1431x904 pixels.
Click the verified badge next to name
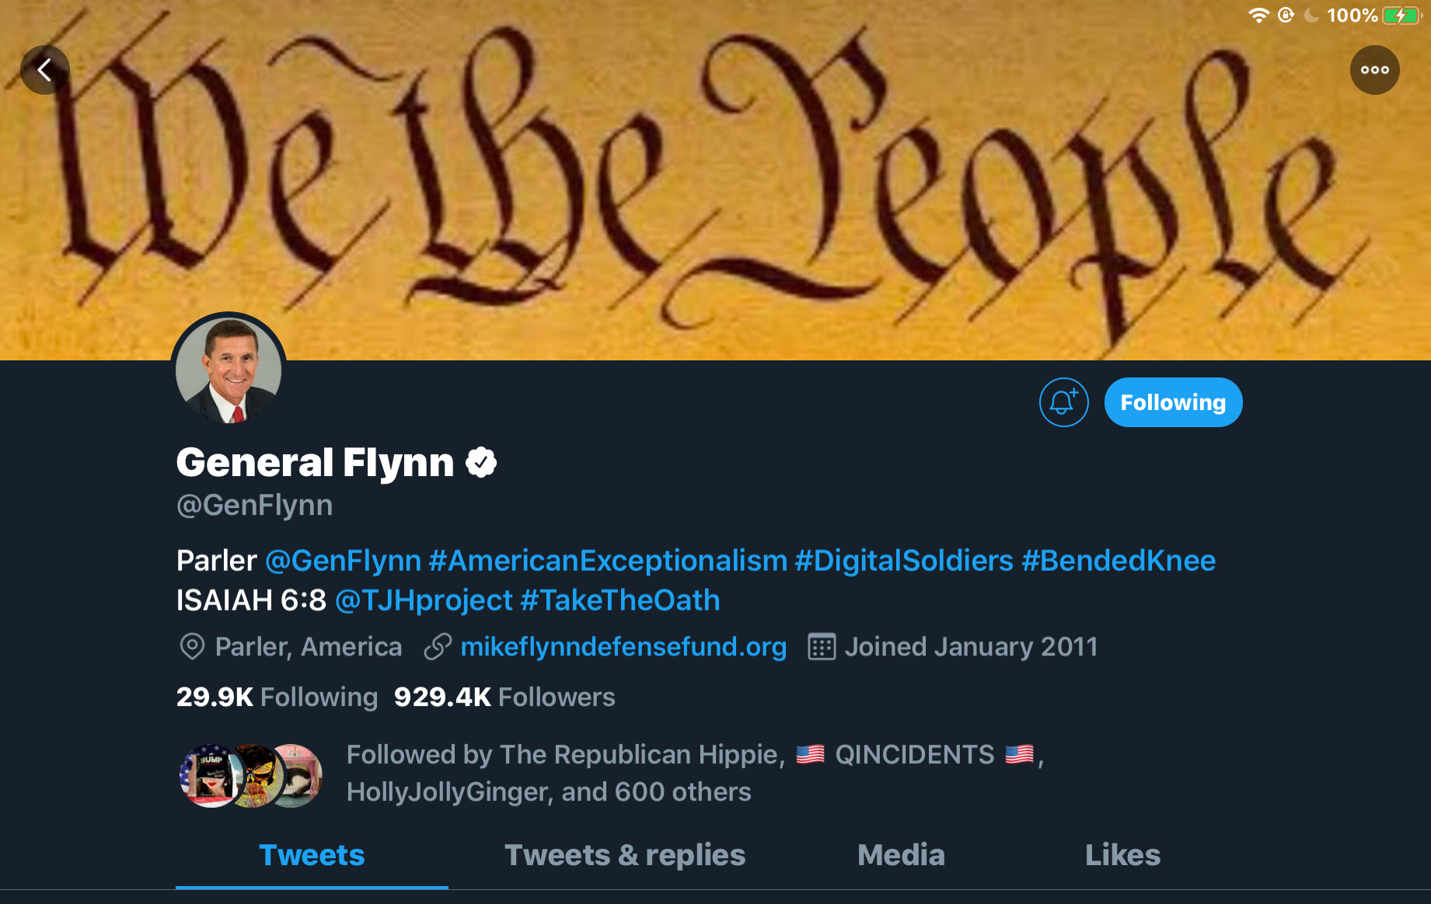click(481, 462)
